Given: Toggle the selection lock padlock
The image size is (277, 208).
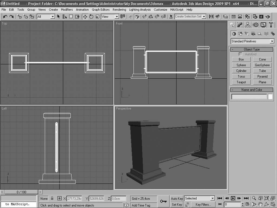Looking at the screenshot, I should click(x=52, y=199).
